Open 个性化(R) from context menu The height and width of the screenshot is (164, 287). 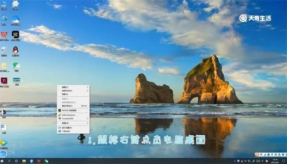coord(73,131)
